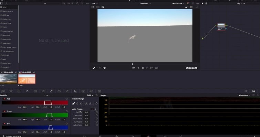Open the Curves palette
The height and width of the screenshot is (137, 260).
(x=43, y=91)
